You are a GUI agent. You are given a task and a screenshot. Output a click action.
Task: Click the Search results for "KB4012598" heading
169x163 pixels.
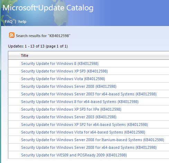pyautogui.click(x=43, y=36)
